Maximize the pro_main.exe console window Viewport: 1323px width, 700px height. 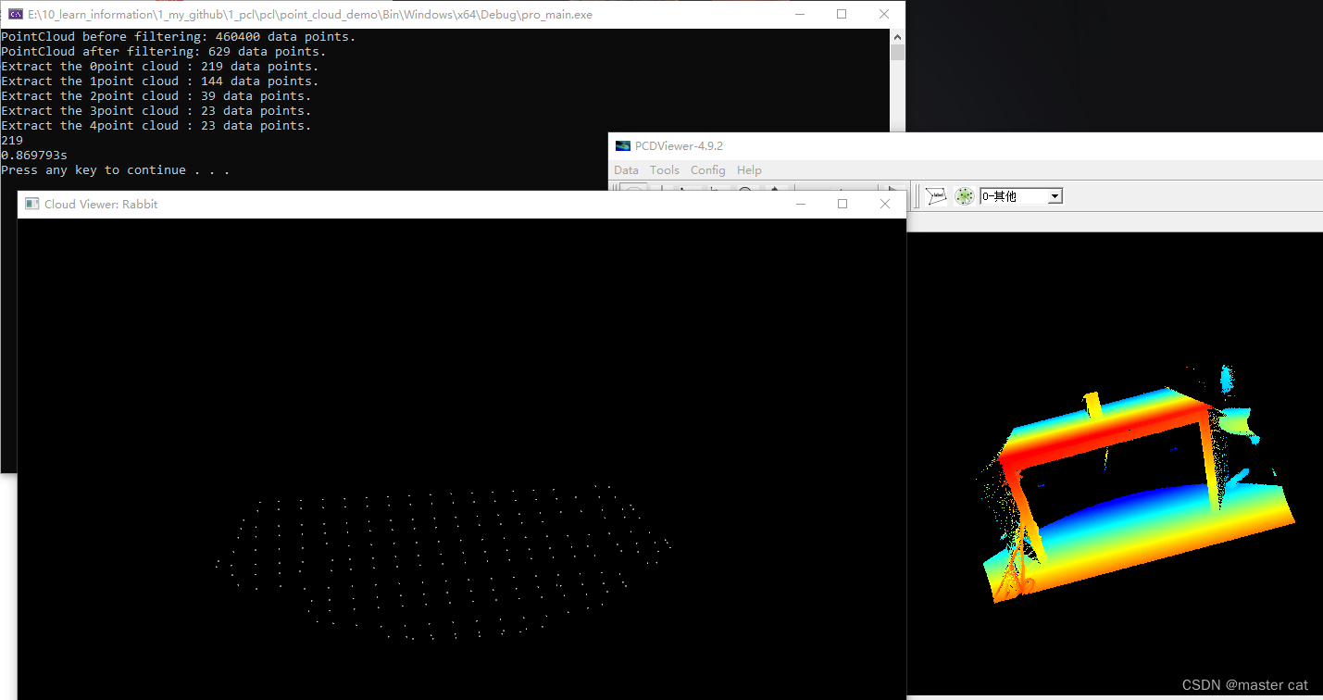pyautogui.click(x=841, y=14)
